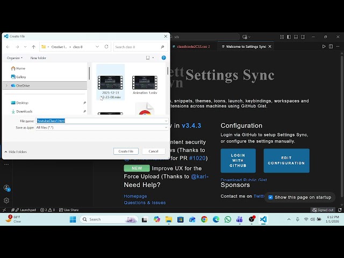344x258 pixels.
Task: Expand address bar path dropdown
Action: coord(97,47)
